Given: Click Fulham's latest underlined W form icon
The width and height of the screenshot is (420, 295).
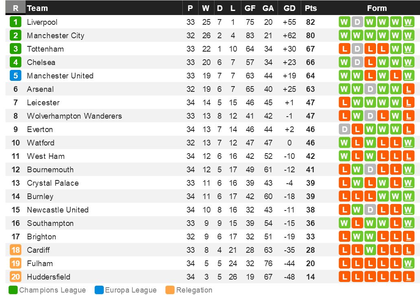Looking at the screenshot, I should [x=408, y=263].
